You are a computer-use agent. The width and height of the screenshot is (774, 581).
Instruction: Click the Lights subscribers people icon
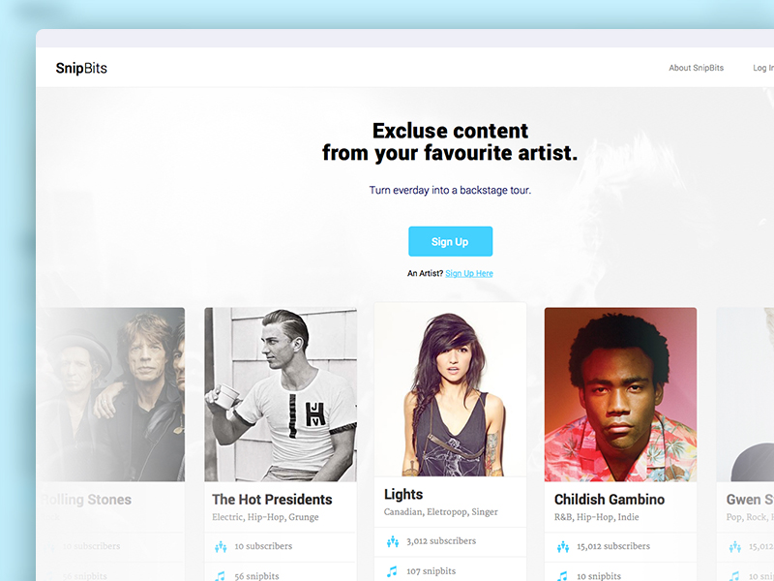pos(393,541)
